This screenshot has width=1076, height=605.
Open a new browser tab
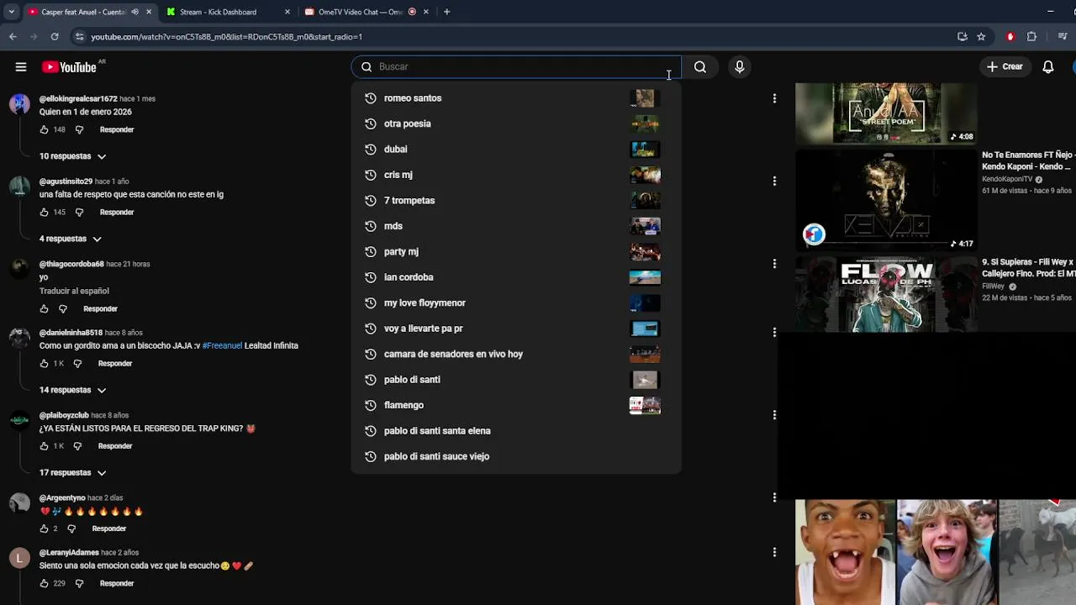[446, 12]
